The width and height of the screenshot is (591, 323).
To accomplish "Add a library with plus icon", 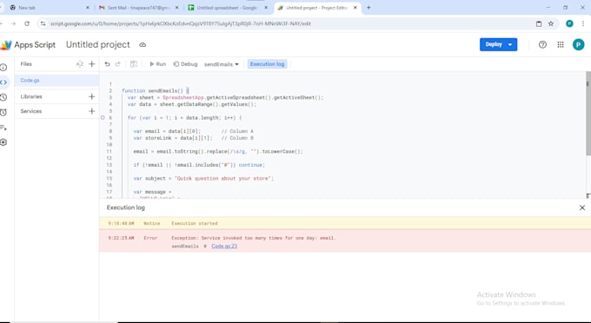I will 91,96.
